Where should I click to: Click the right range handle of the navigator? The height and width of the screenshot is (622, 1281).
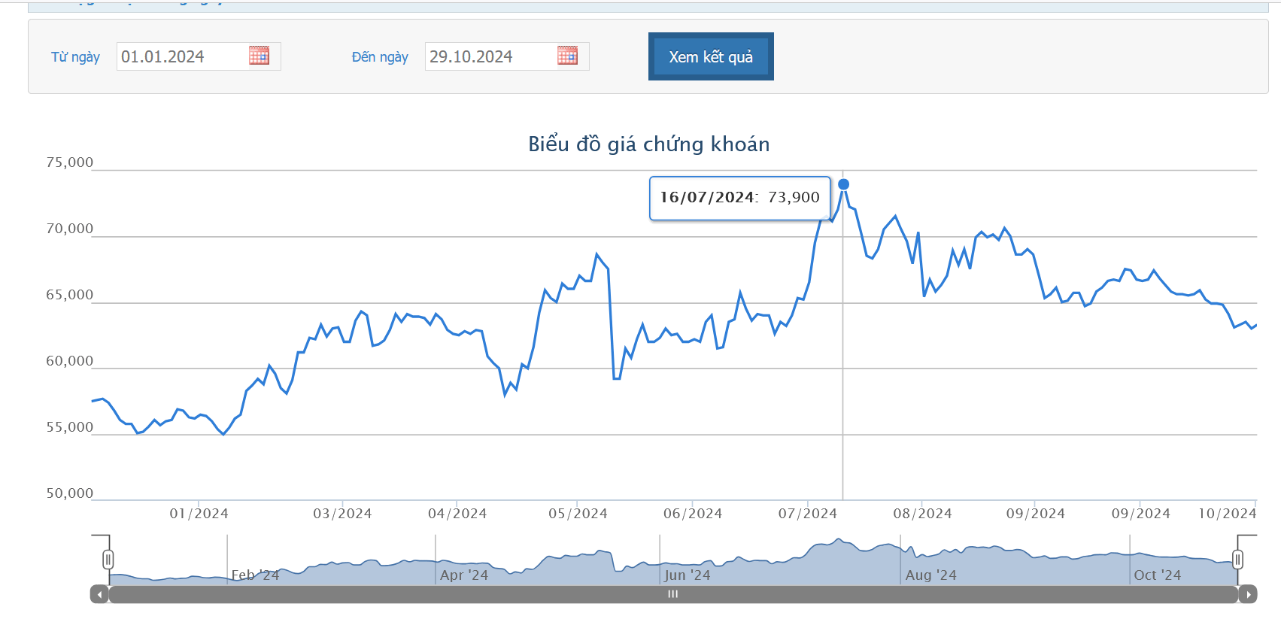tap(1237, 560)
